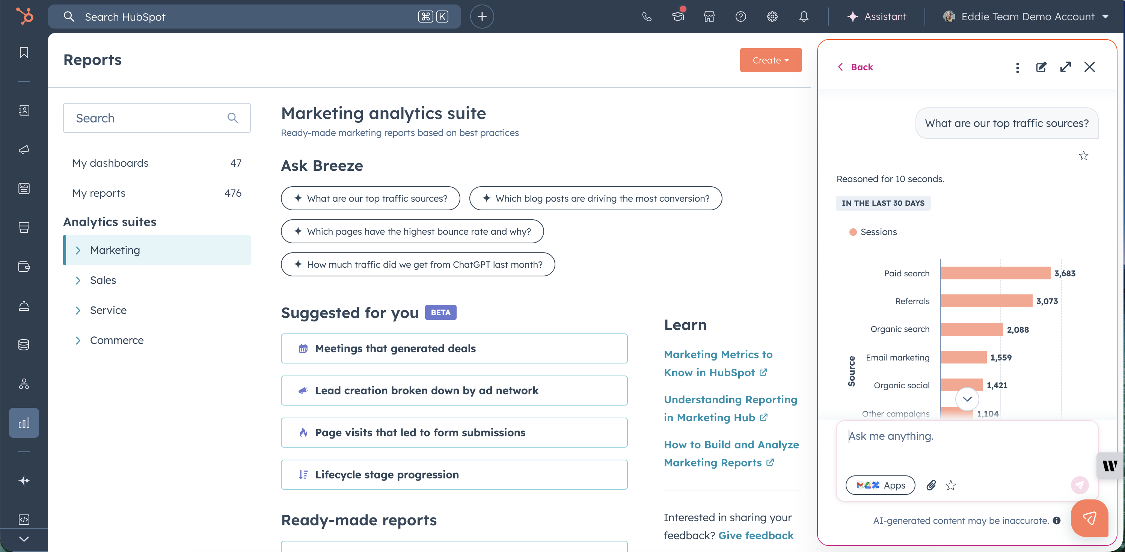
Task: Expand the assistant panel to full size
Action: pos(1065,67)
